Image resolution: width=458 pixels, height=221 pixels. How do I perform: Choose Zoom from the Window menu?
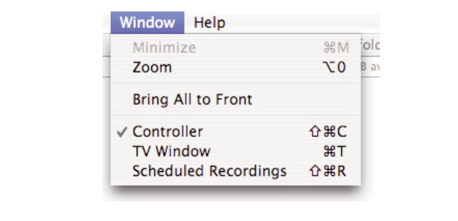[x=152, y=68]
